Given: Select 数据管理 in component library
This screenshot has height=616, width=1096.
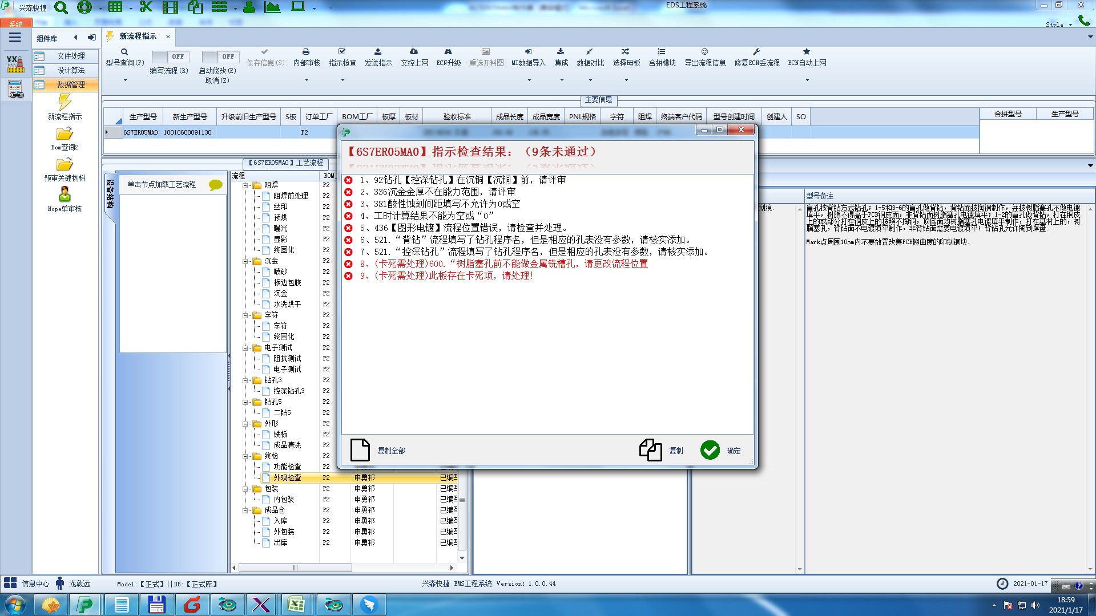Looking at the screenshot, I should tap(70, 84).
